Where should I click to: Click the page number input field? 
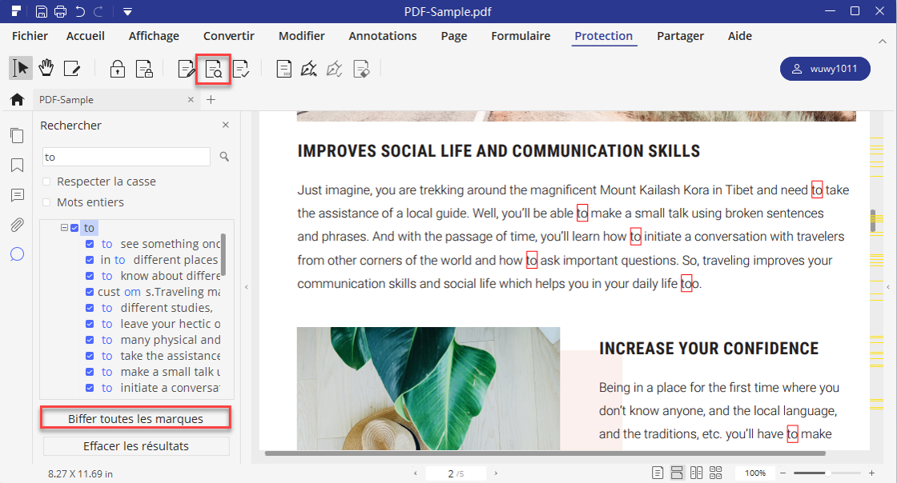[455, 473]
